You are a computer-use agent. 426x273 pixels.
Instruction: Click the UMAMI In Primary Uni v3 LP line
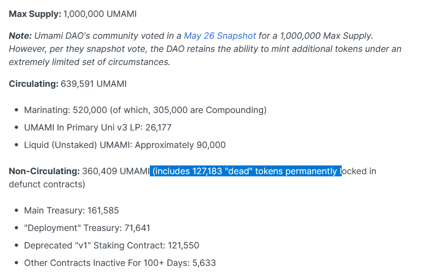[x=98, y=128]
